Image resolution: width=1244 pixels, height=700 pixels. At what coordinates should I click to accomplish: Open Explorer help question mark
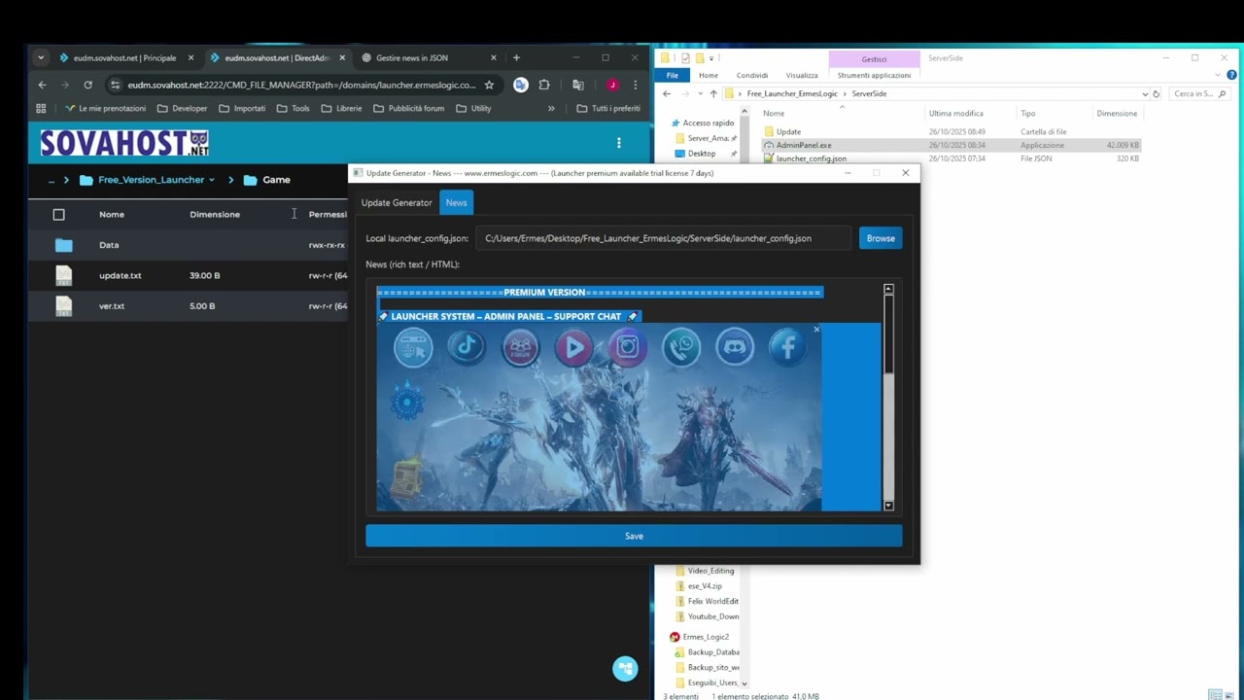1233,75
